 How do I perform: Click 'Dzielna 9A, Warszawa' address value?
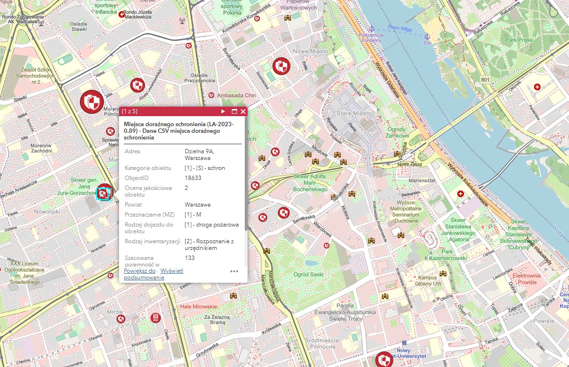point(199,155)
